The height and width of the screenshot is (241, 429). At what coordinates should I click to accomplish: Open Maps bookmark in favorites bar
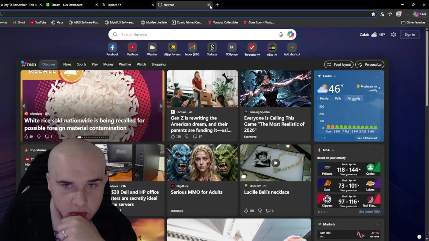(57, 22)
